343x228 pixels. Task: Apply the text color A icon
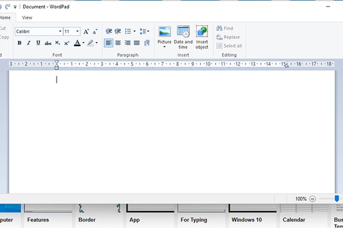[x=77, y=43]
